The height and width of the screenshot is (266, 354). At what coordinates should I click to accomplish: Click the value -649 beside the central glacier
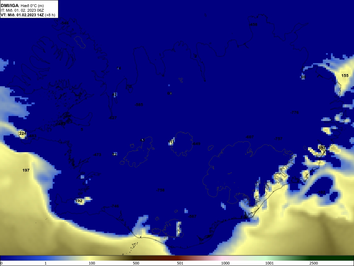click(196, 144)
